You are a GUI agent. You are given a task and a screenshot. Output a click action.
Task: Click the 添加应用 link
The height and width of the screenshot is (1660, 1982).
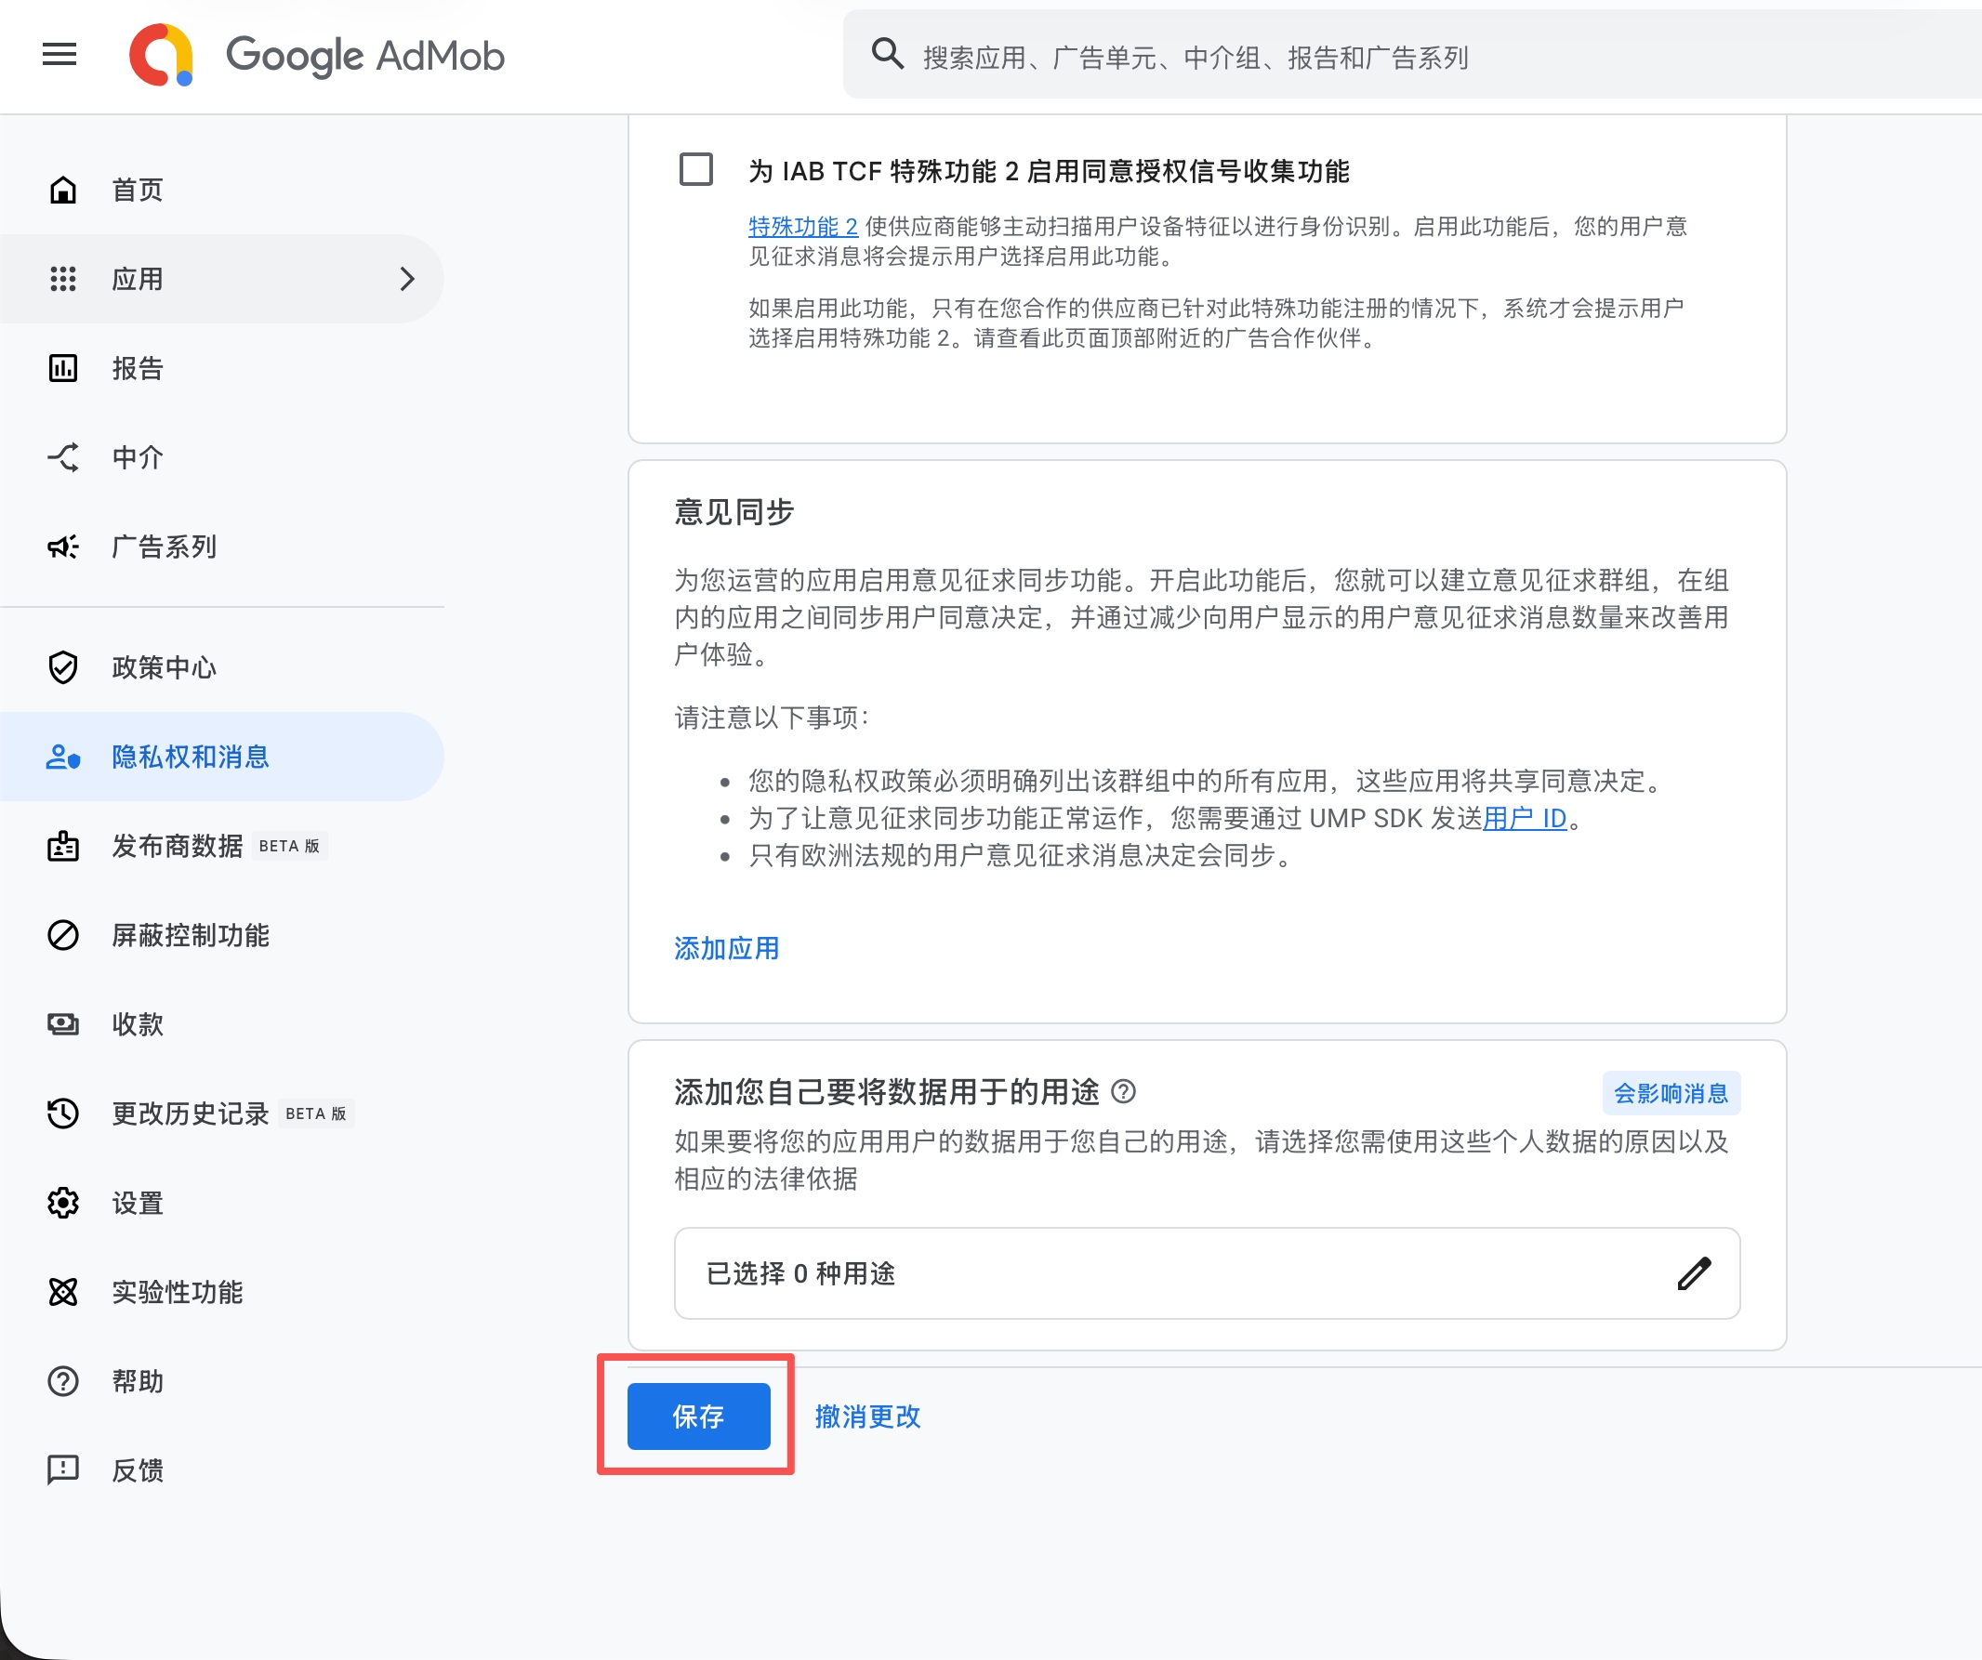pos(727,948)
